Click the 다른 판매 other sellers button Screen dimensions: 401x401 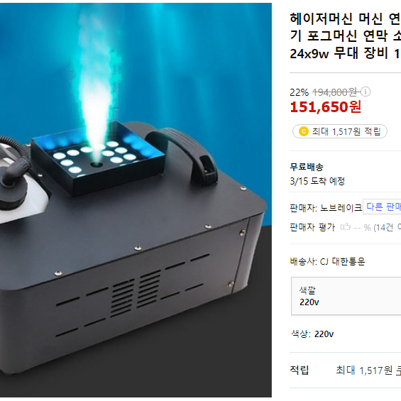(382, 207)
